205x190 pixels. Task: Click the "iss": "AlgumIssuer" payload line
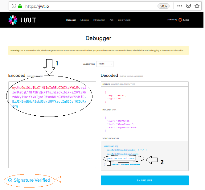click(x=121, y=124)
